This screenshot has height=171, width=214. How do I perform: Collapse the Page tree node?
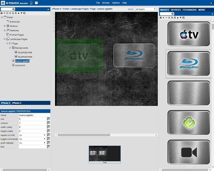(x=7, y=43)
